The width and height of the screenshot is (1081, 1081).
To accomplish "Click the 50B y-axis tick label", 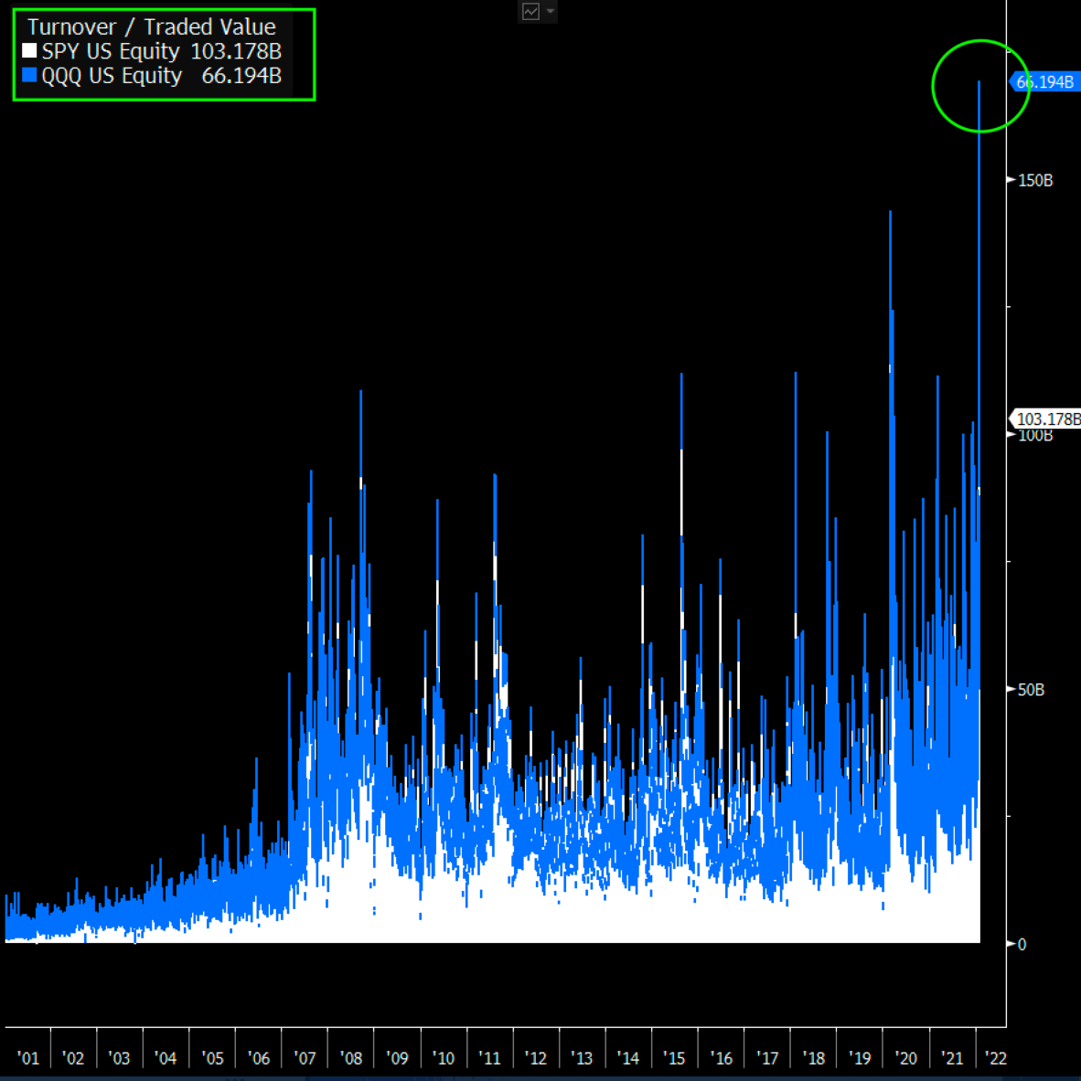I will point(1031,690).
